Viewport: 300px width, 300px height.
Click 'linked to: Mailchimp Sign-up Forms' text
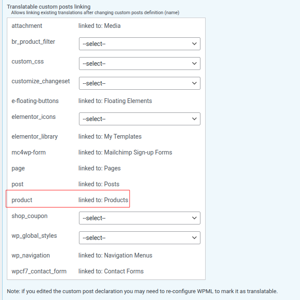tap(125, 152)
